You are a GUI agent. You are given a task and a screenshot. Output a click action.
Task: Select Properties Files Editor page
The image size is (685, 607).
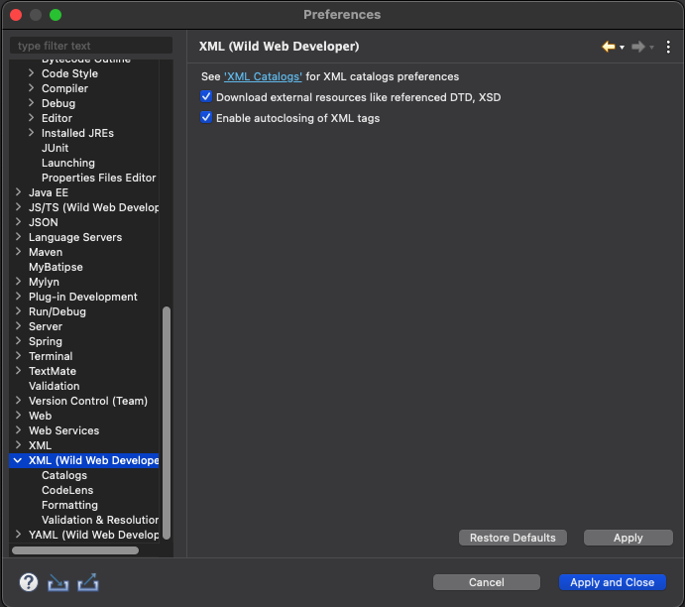pyautogui.click(x=99, y=178)
